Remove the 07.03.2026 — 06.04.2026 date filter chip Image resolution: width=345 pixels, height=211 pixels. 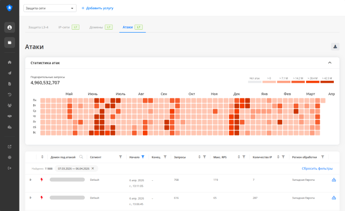pos(93,169)
